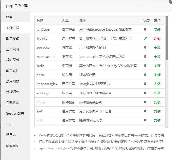
Task: Select the Session配置 tab
Action: pos(15,113)
